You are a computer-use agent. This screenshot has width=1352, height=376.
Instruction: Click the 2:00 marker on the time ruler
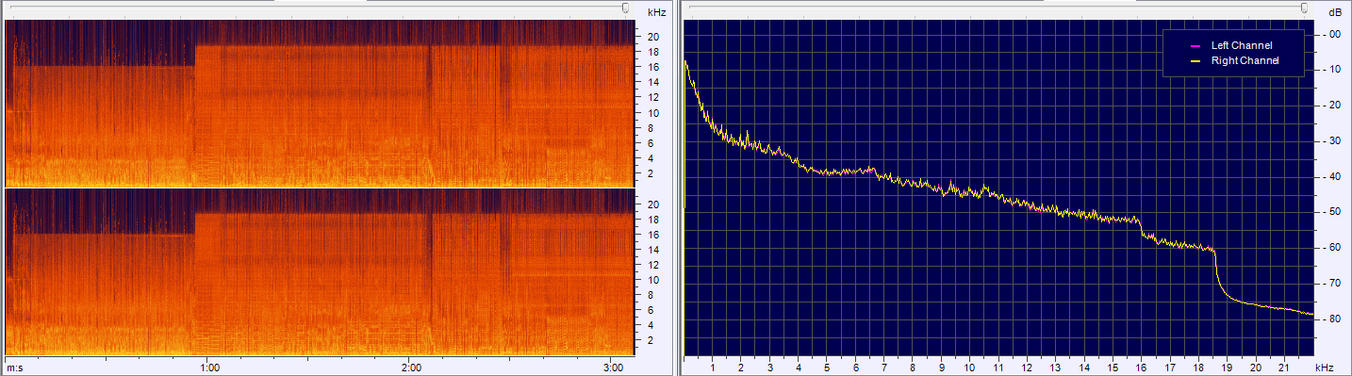[412, 367]
